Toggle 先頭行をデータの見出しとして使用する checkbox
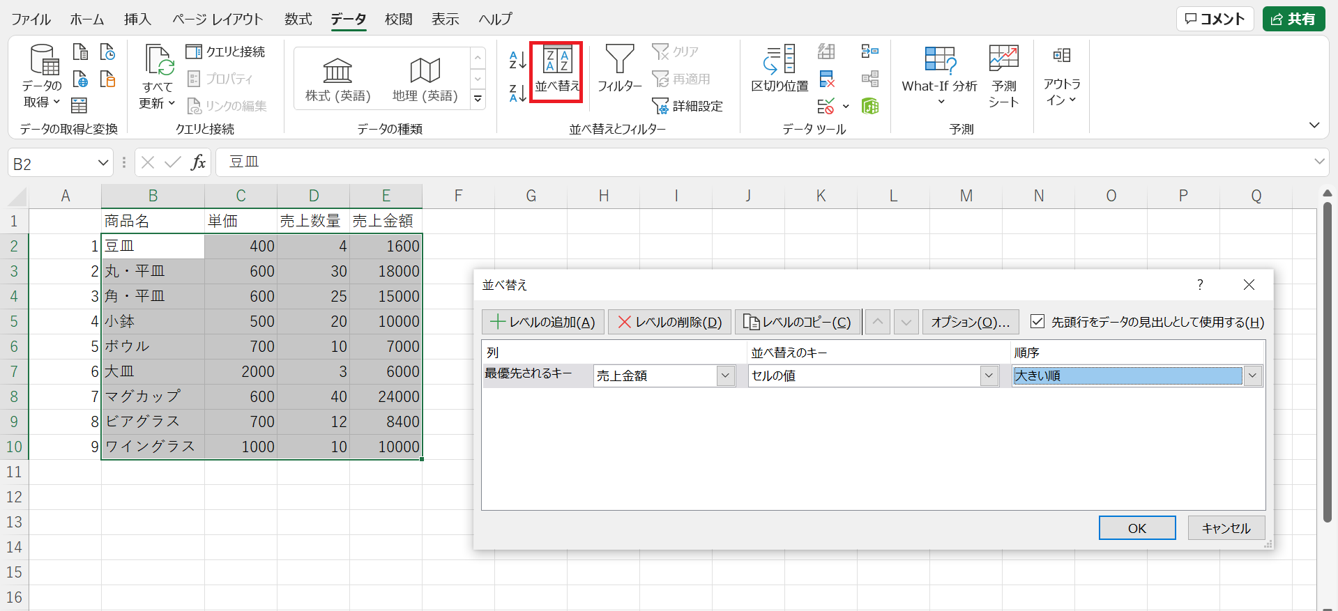This screenshot has width=1338, height=611. [1037, 322]
